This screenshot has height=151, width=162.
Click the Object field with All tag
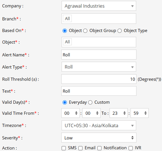tap(99, 42)
